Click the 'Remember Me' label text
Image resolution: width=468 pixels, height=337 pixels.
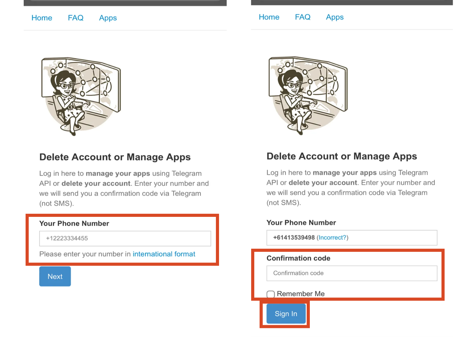coord(301,294)
